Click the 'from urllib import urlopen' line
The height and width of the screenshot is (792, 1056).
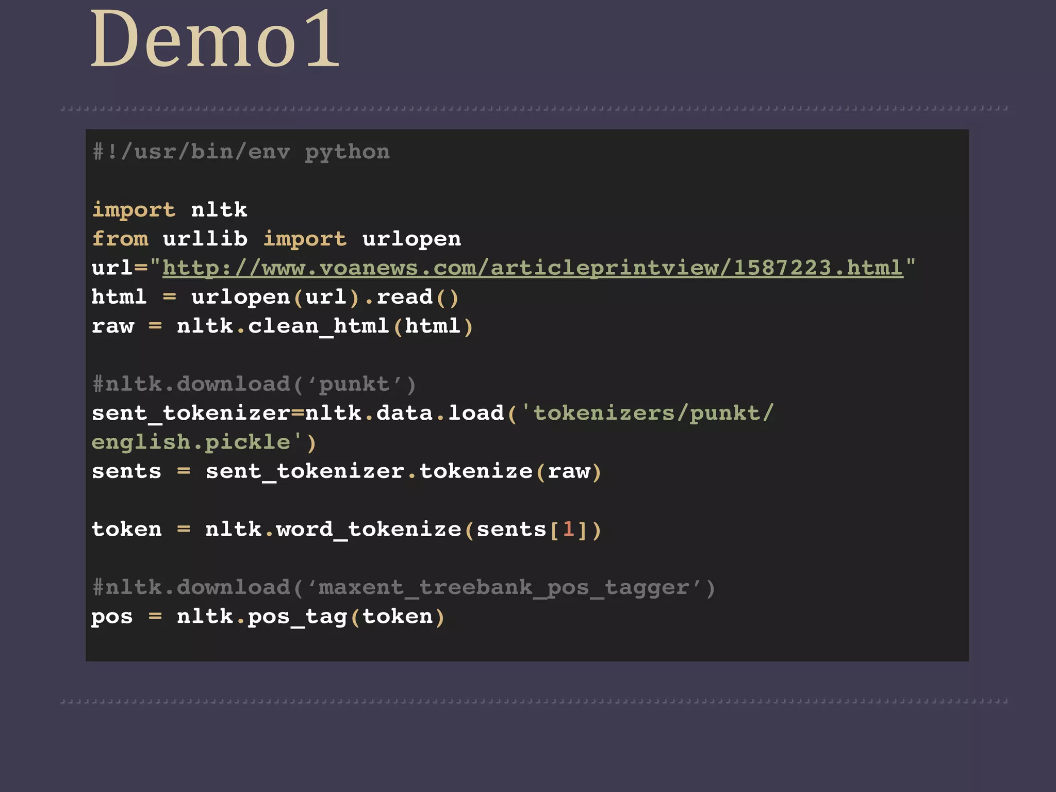point(276,239)
